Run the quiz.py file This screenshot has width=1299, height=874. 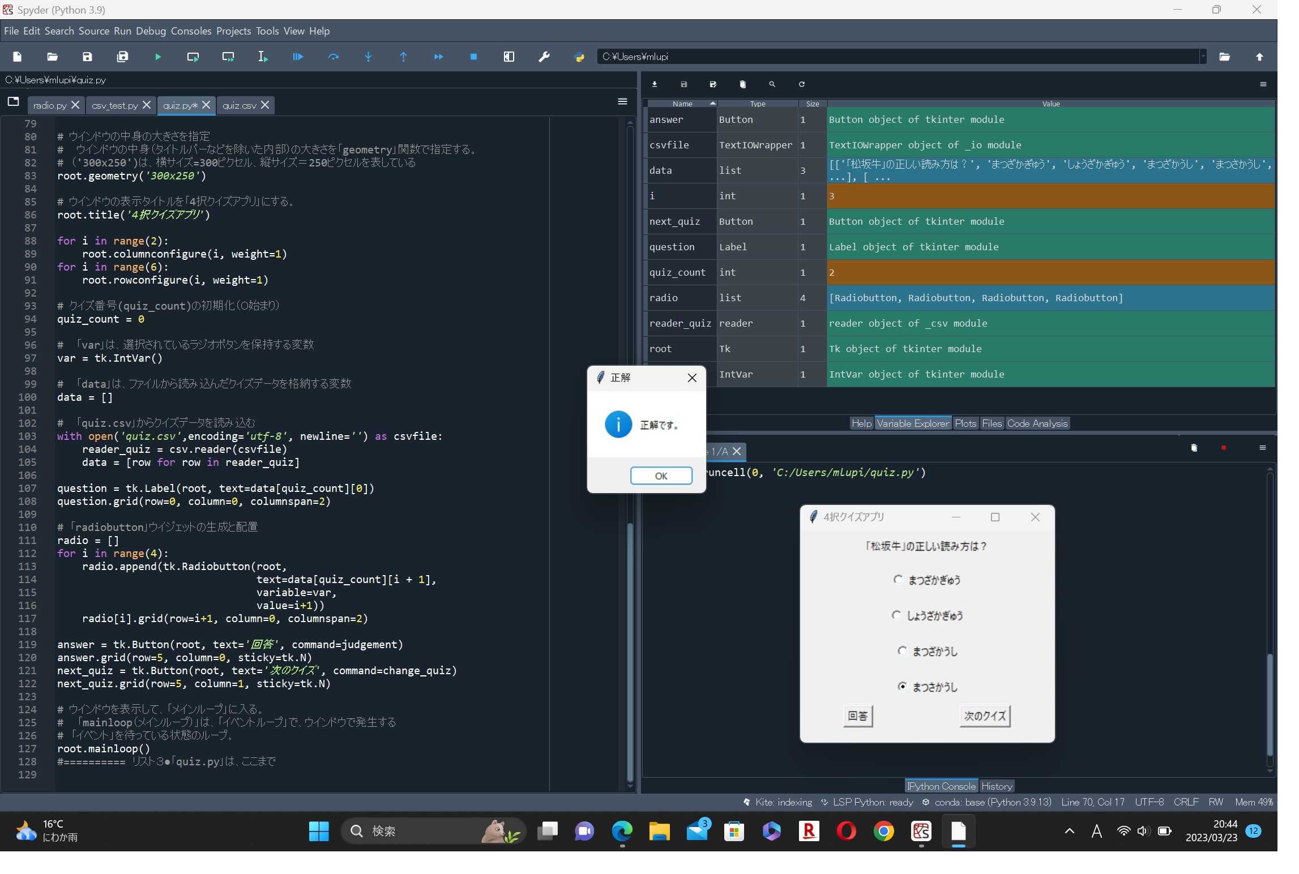click(158, 57)
